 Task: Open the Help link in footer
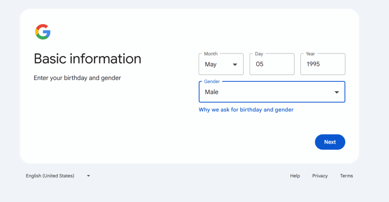pyautogui.click(x=295, y=176)
